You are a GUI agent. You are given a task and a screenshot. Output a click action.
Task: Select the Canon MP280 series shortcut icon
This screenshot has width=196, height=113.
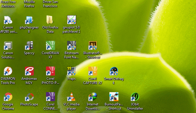[x=8, y=20]
